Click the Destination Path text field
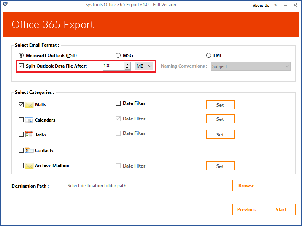Viewport: 302px width, 226px height. tap(145, 186)
